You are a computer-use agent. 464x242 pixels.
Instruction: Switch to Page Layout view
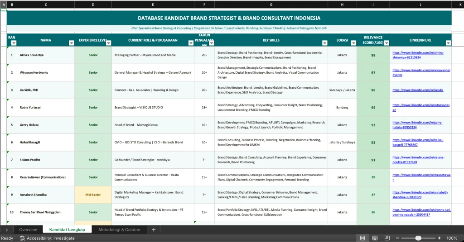pos(375,238)
